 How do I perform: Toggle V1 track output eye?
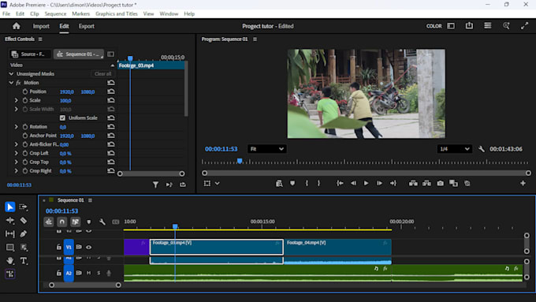(89, 247)
